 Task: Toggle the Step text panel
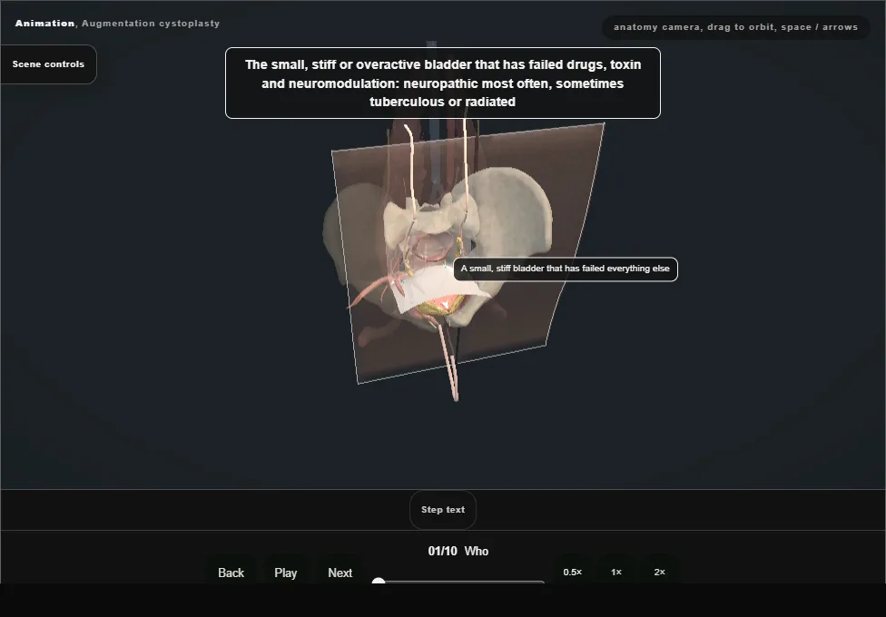[443, 510]
